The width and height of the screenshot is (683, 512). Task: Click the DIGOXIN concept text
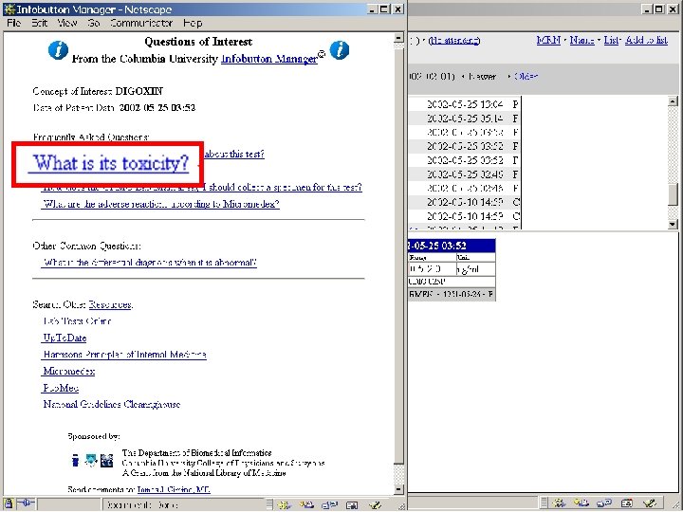click(x=138, y=91)
